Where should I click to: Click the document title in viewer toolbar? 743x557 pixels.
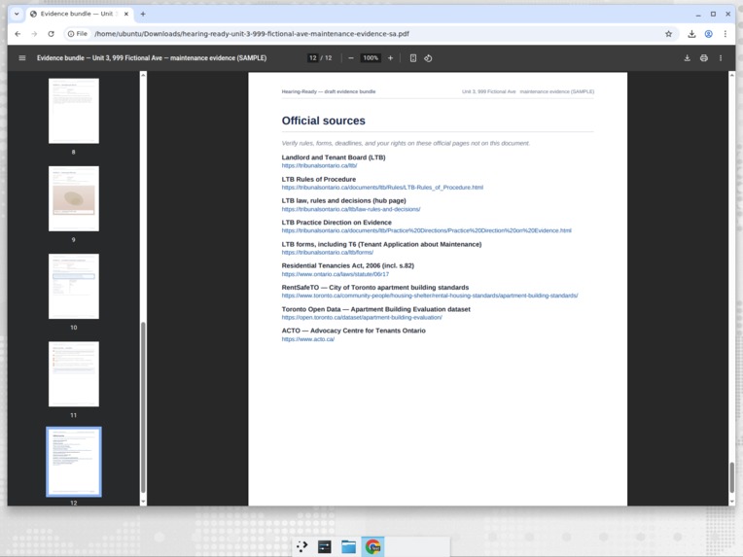point(152,57)
